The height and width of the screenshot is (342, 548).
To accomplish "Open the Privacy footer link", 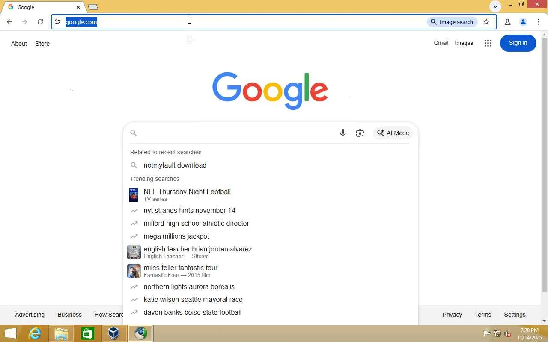I will (x=452, y=315).
